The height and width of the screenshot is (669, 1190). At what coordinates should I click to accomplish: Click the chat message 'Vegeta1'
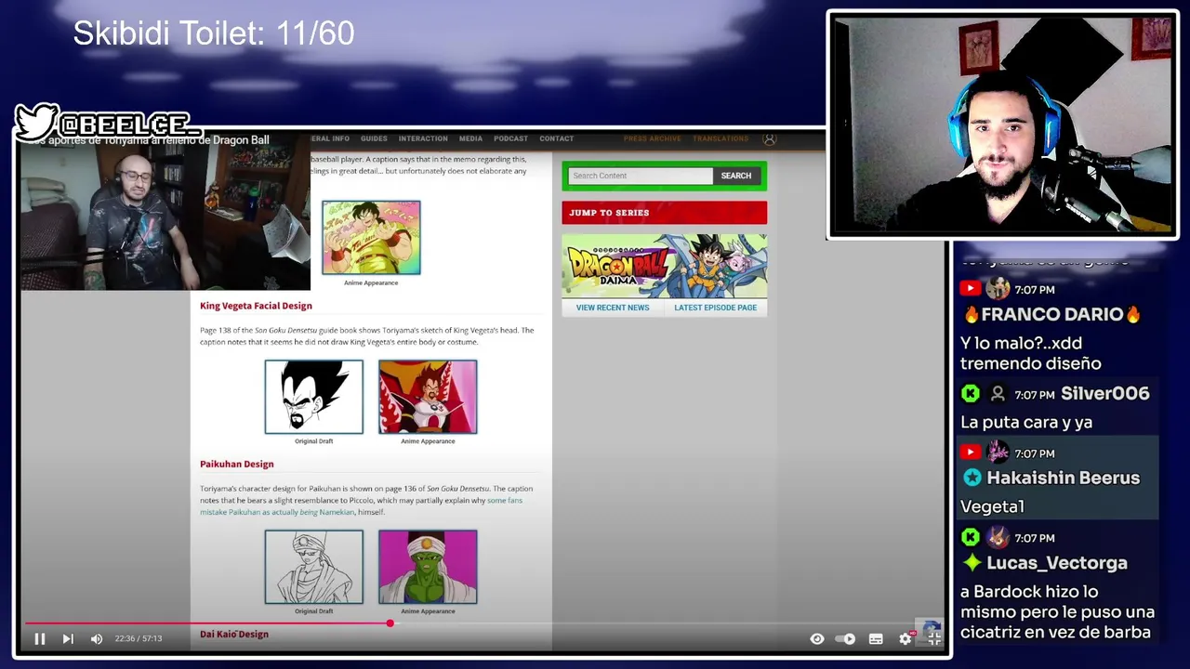point(992,507)
